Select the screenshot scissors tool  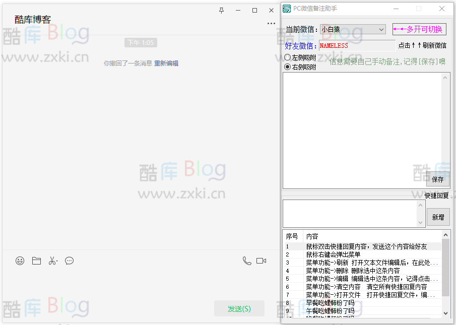point(52,261)
